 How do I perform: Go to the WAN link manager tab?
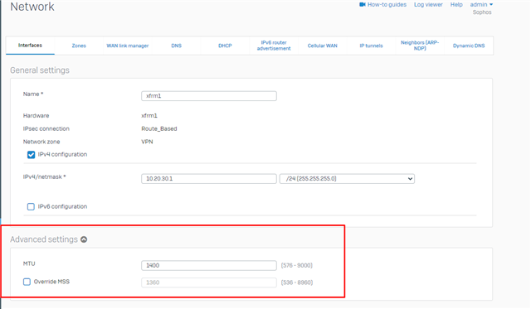[128, 46]
